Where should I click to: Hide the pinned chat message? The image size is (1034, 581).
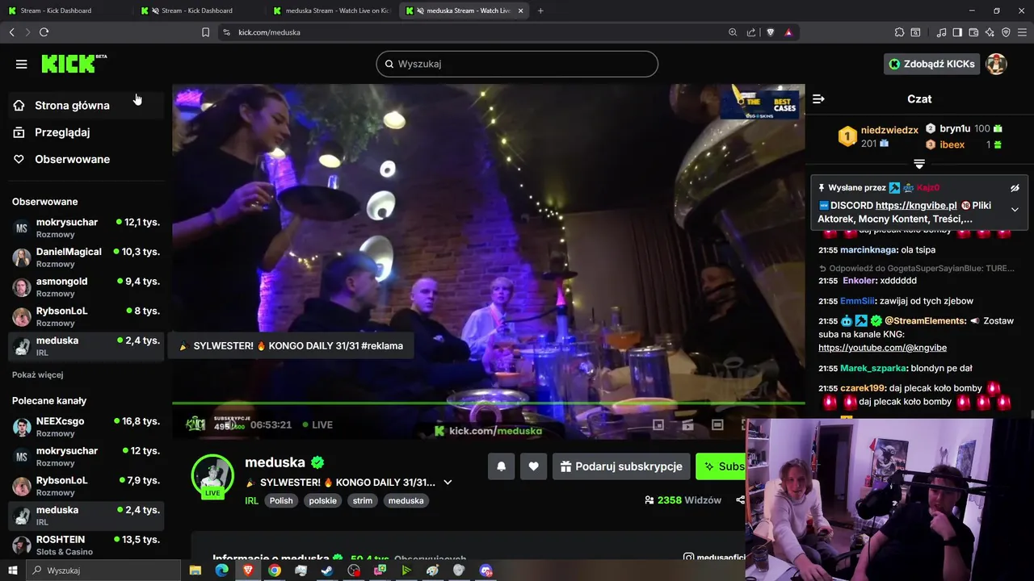tap(1015, 187)
